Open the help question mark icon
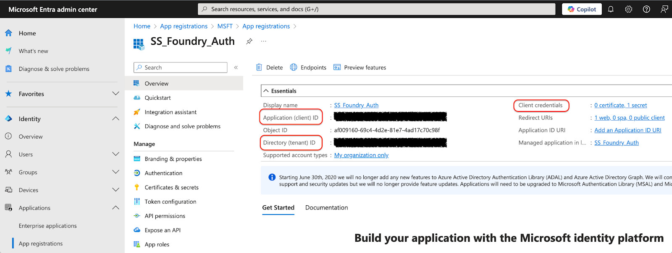The width and height of the screenshot is (672, 253). [646, 9]
